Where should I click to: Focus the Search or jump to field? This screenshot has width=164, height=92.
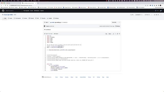click(14, 11)
